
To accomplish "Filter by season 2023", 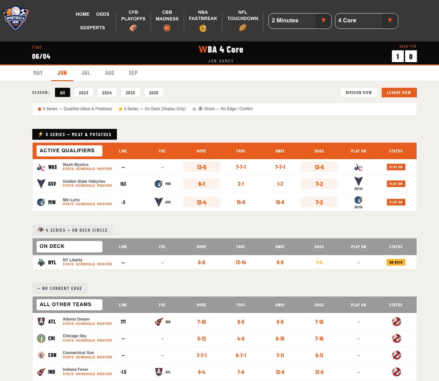I will [x=84, y=93].
